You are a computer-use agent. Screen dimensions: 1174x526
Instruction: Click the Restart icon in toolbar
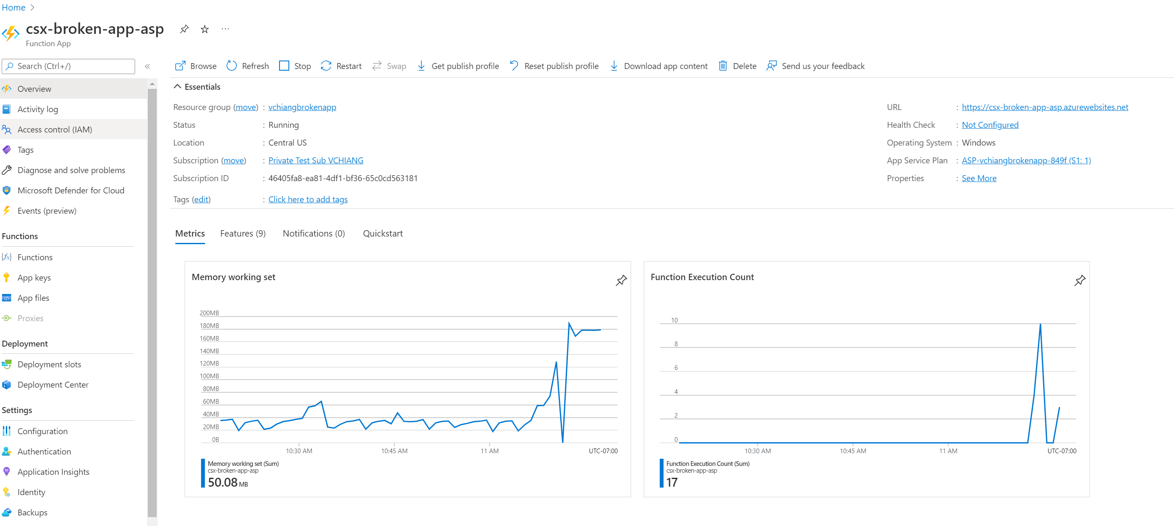pos(326,66)
